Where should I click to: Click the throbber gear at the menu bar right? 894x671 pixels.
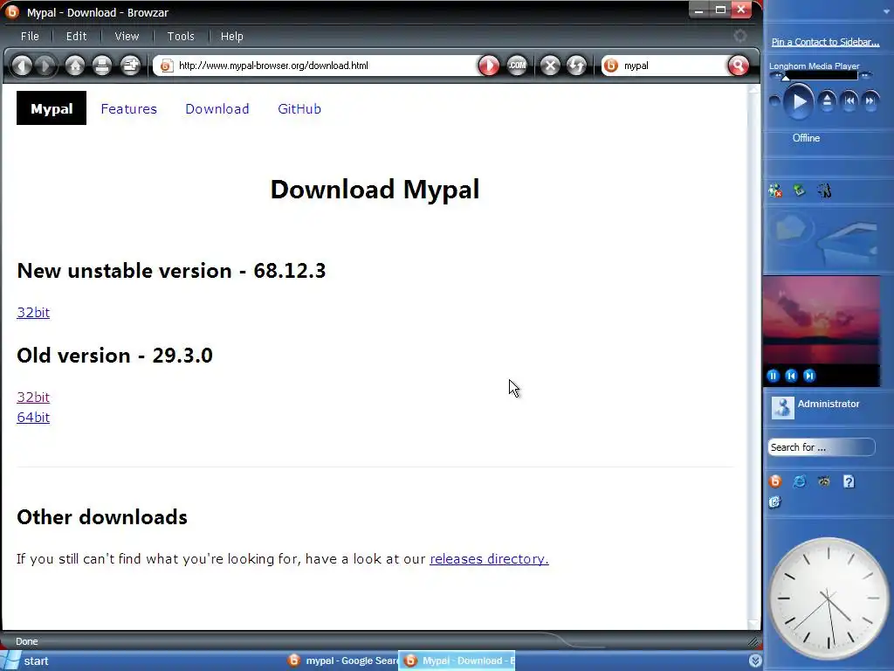pyautogui.click(x=739, y=36)
